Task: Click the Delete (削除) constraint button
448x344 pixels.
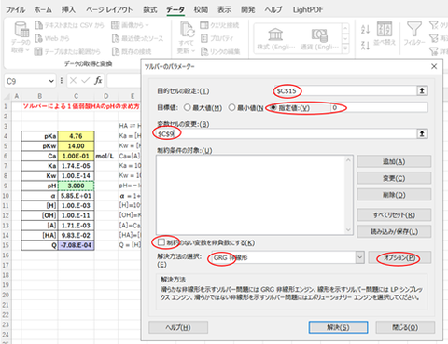Action: click(394, 195)
